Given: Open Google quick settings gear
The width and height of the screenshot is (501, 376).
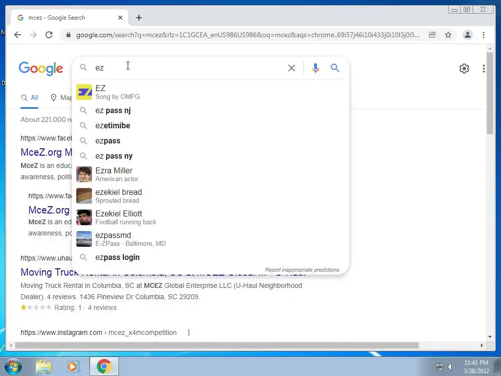Looking at the screenshot, I should pos(464,69).
